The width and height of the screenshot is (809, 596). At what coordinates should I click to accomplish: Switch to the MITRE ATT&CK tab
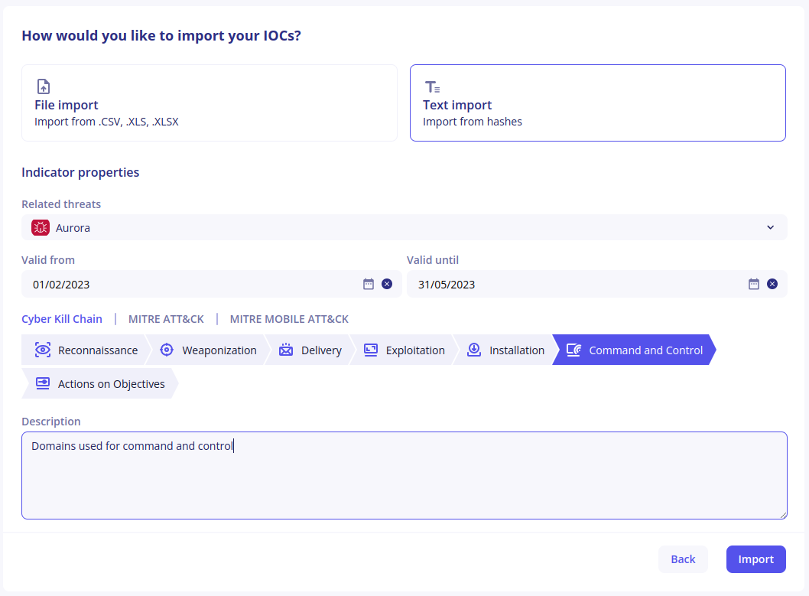click(x=166, y=319)
